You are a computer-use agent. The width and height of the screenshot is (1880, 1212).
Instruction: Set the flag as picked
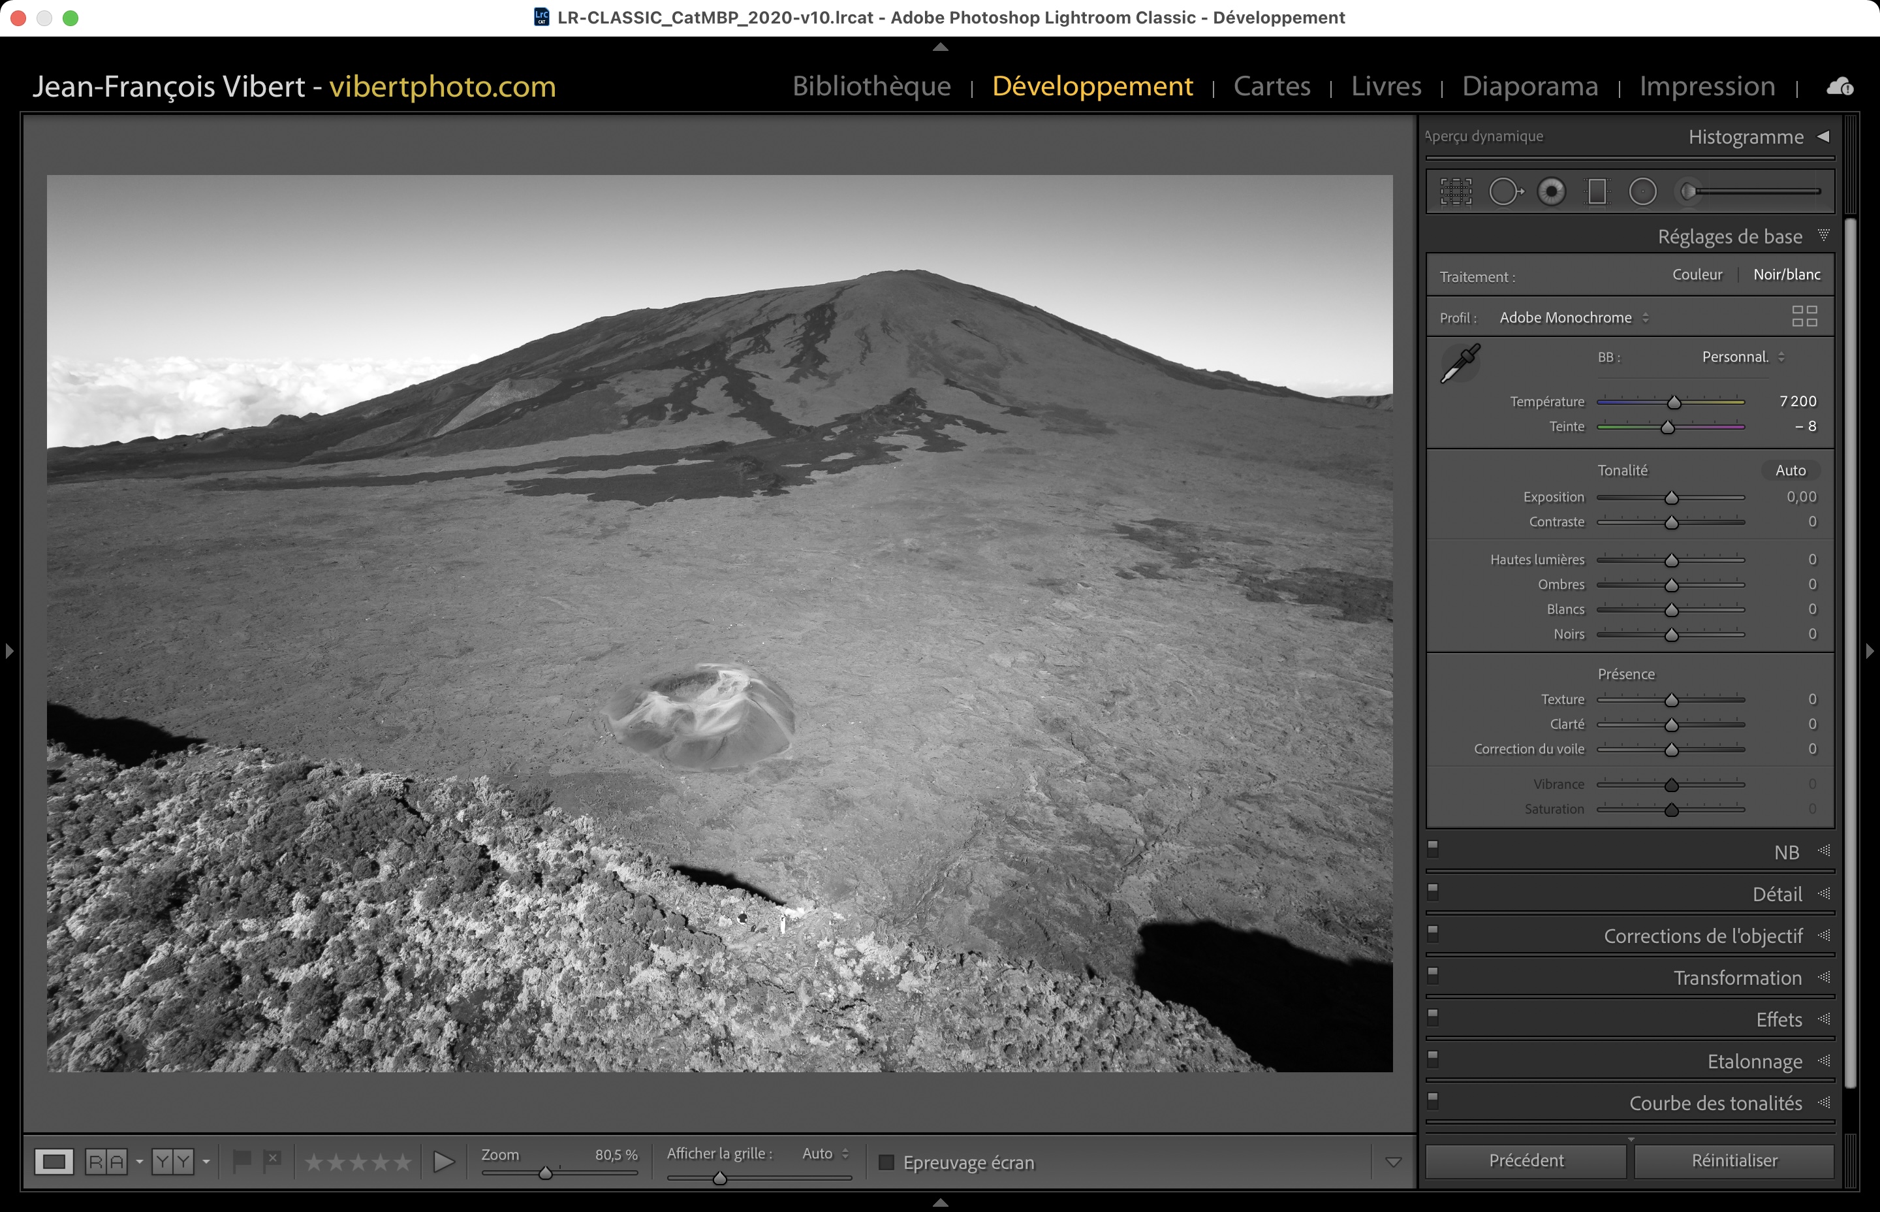point(242,1160)
